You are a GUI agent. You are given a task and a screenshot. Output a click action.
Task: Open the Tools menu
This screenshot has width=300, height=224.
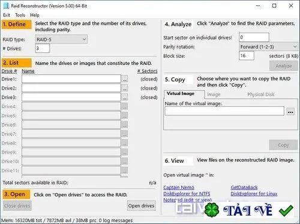point(20,15)
